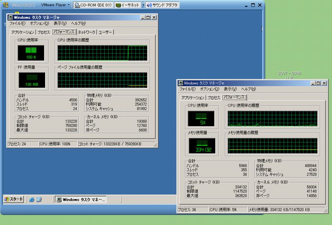Click commit charge limit 1147520 in right window
This screenshot has width=332, height=225.
[240, 191]
